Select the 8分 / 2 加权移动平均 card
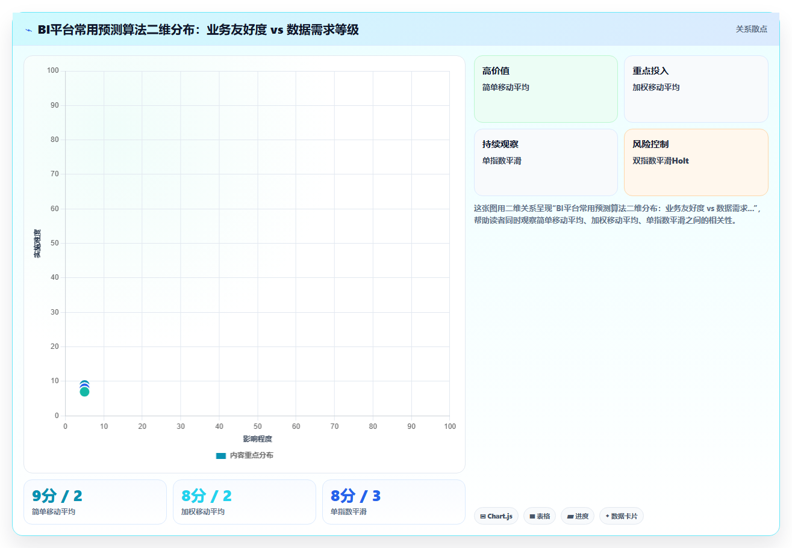Viewport: 792px width, 548px height. [x=245, y=502]
